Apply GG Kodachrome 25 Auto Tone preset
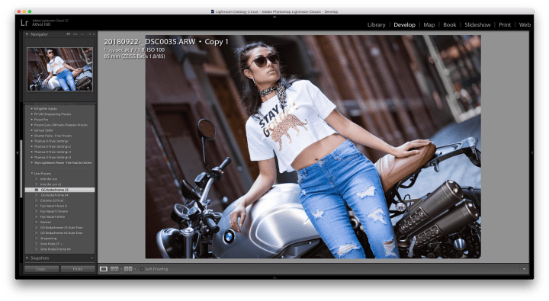Viewport: 549px width, 301px height. click(x=61, y=228)
